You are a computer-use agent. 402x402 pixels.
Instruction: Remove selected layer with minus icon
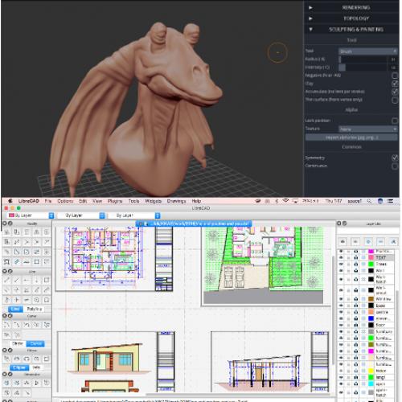point(380,242)
